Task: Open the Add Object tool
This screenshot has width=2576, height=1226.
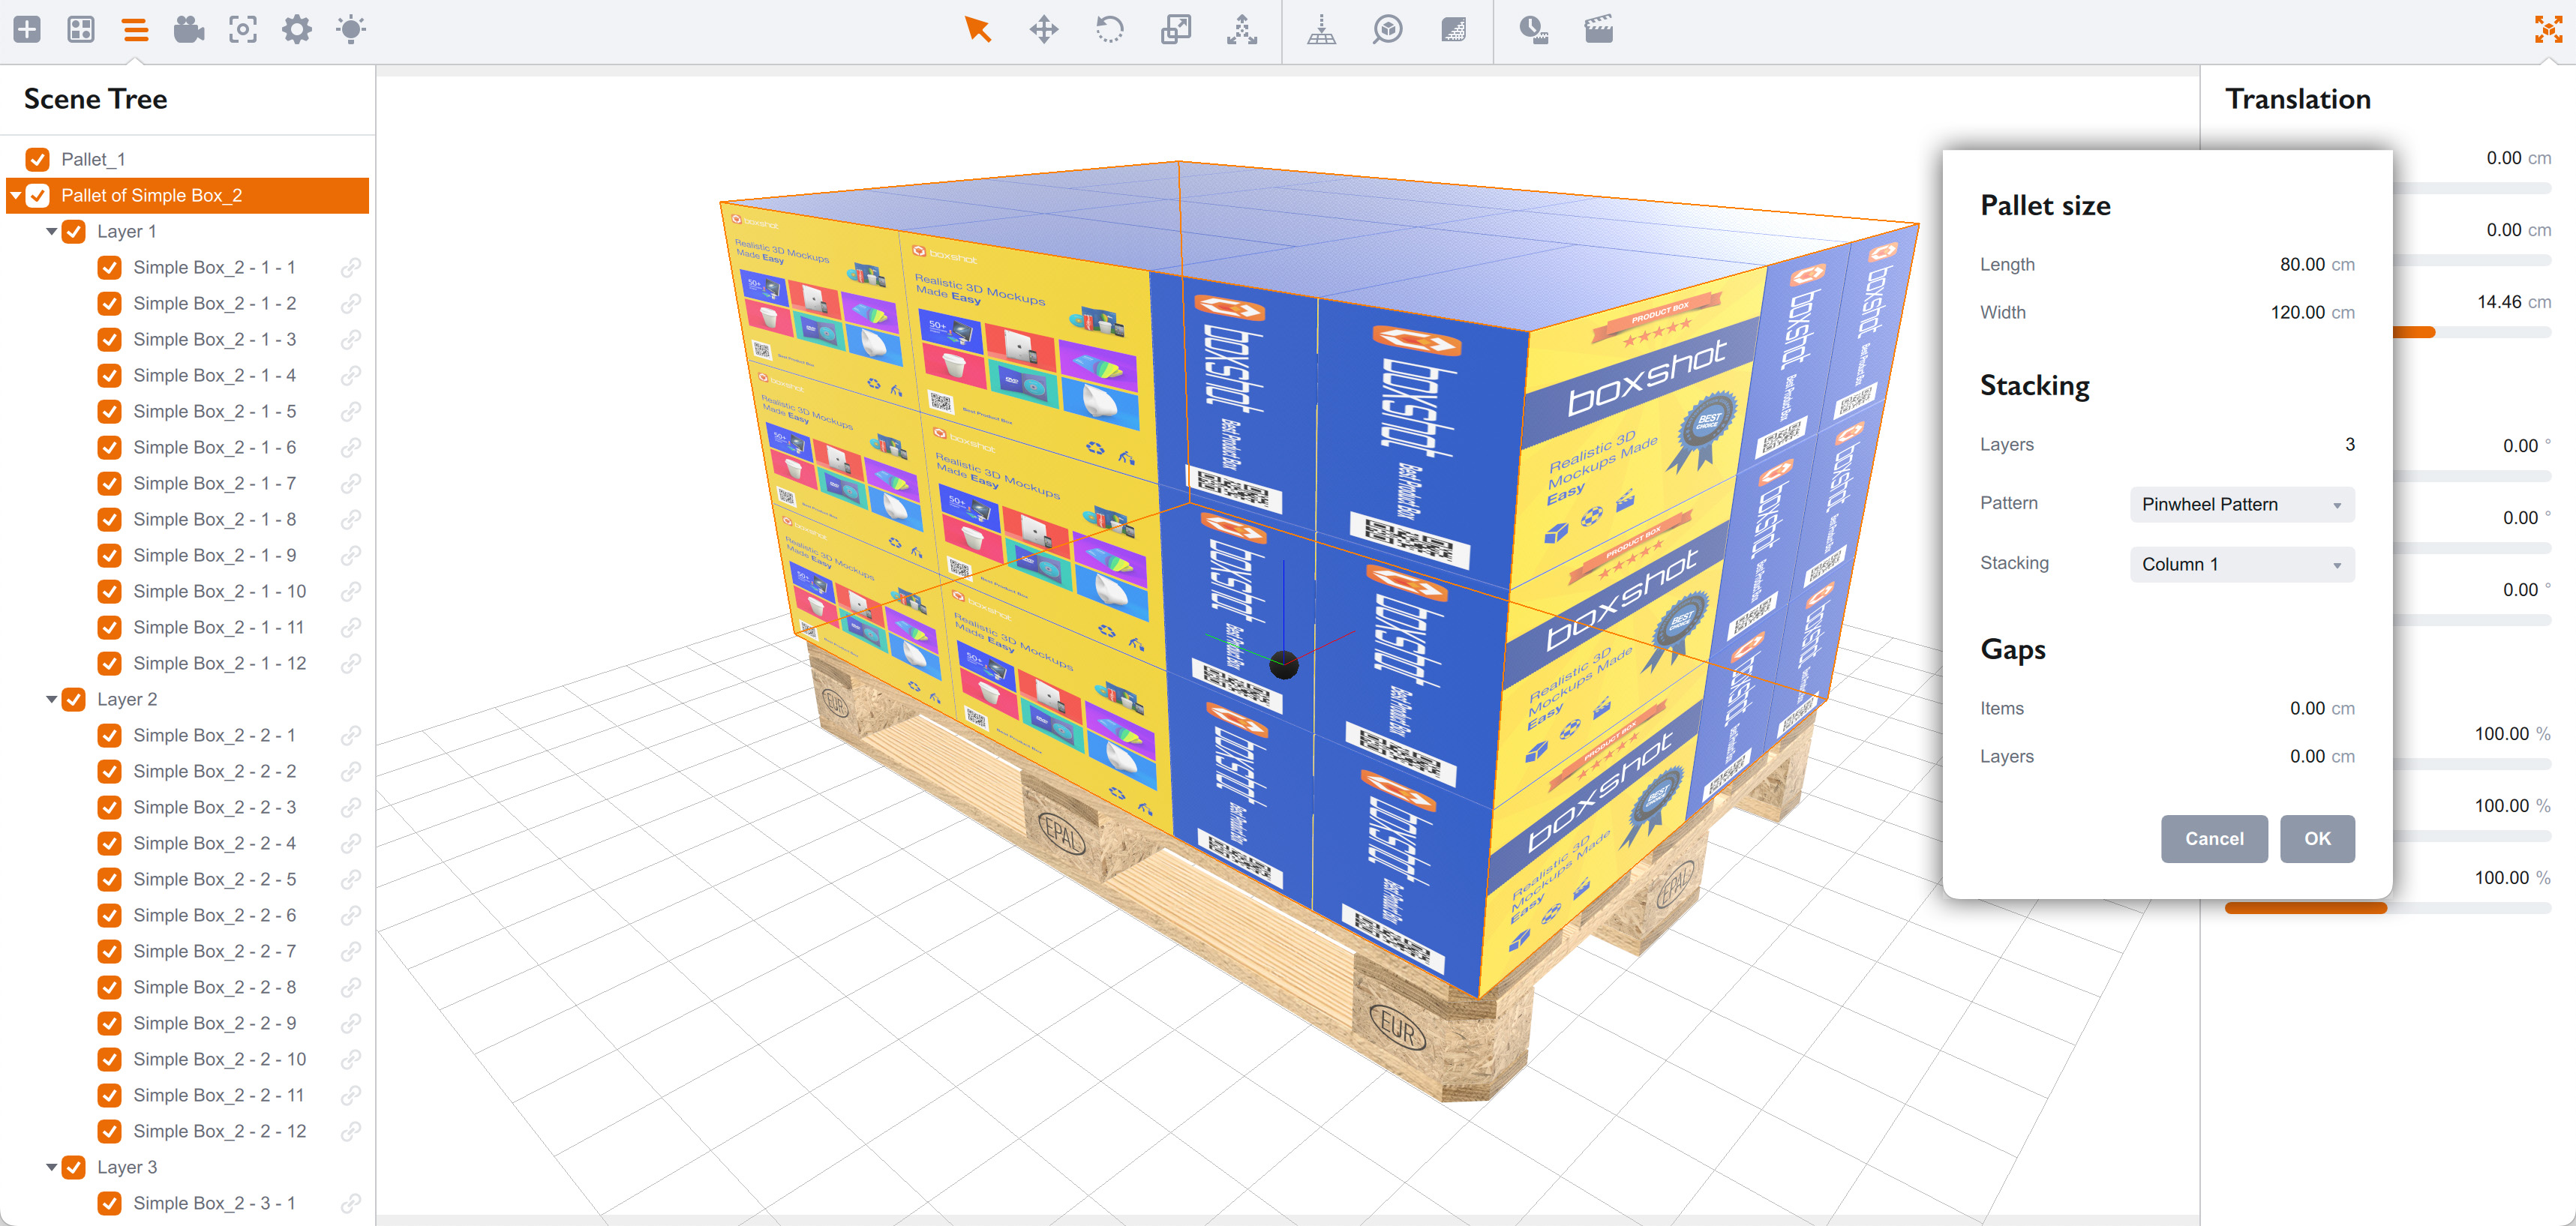Action: point(27,30)
